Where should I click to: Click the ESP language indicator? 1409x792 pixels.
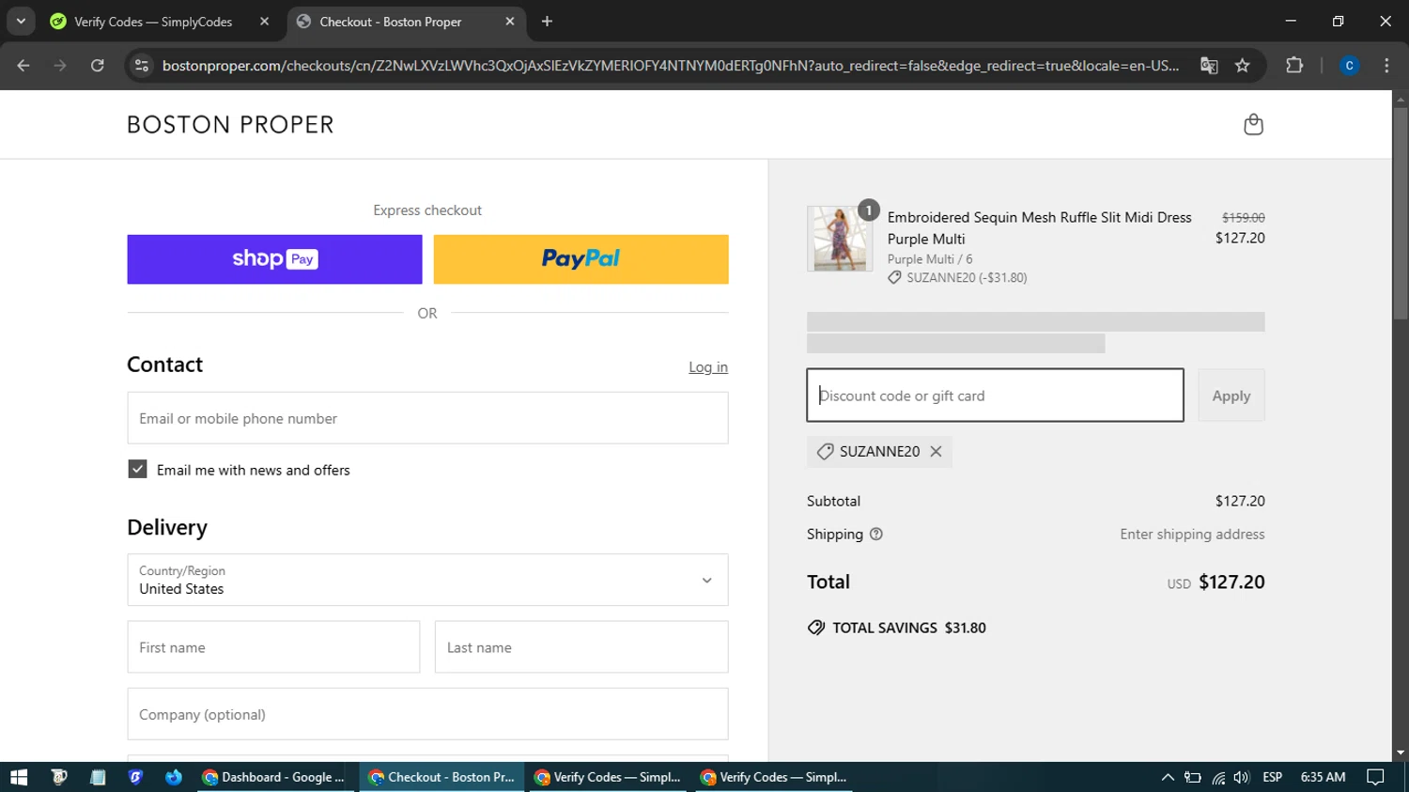[x=1272, y=777]
